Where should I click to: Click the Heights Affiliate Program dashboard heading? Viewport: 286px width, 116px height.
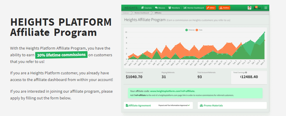pyautogui.click(x=145, y=20)
